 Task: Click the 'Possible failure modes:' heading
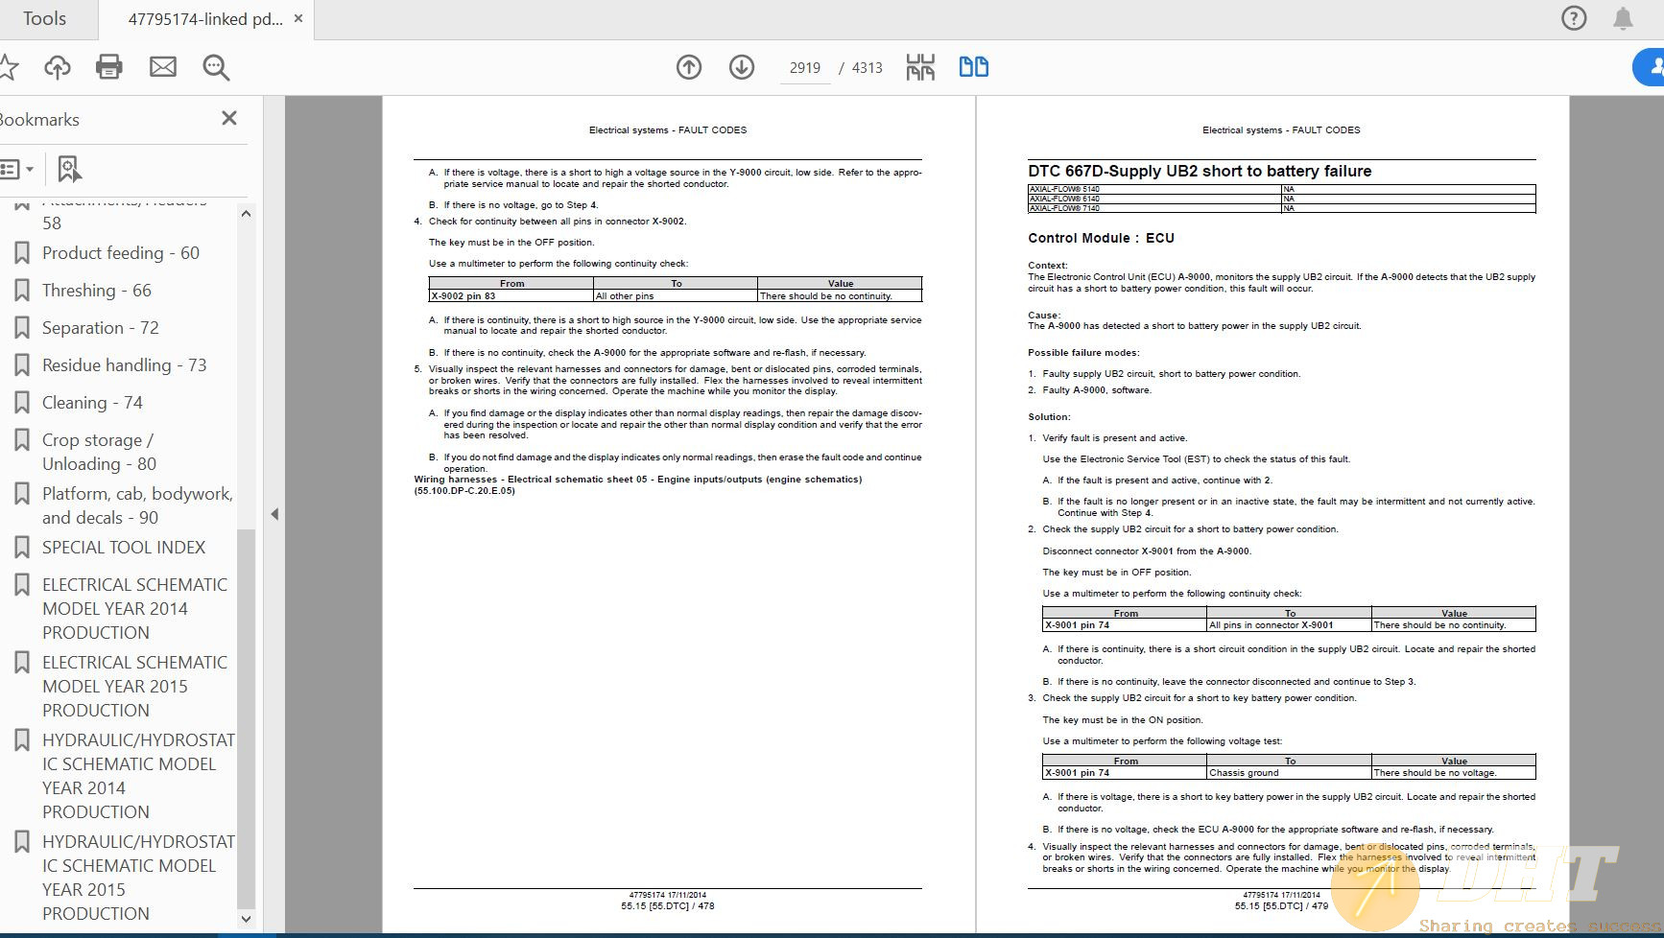click(1083, 353)
